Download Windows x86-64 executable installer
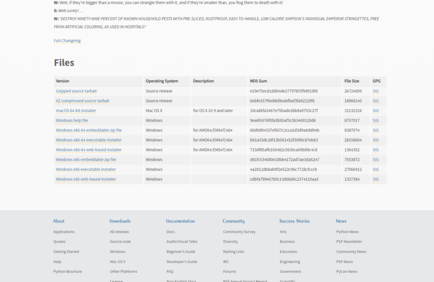 pyautogui.click(x=88, y=140)
